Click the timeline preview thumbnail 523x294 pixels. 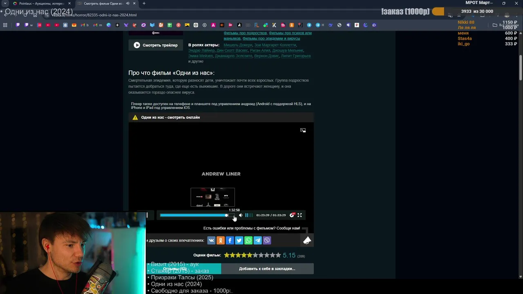coord(212,197)
